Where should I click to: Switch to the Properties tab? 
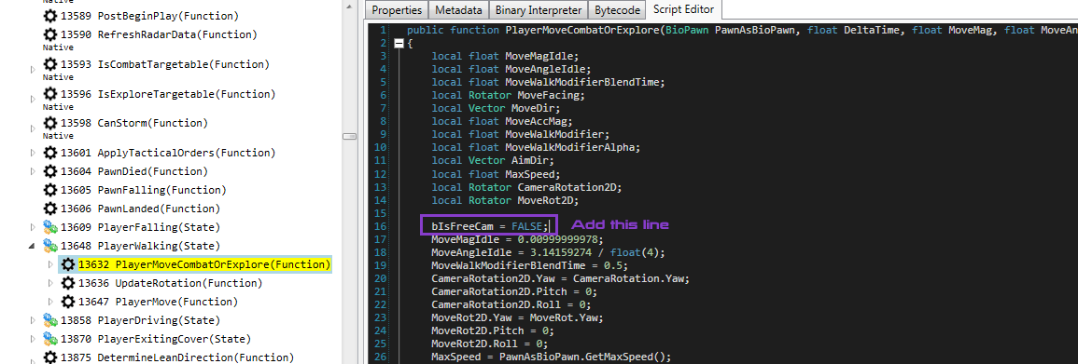[x=397, y=9]
